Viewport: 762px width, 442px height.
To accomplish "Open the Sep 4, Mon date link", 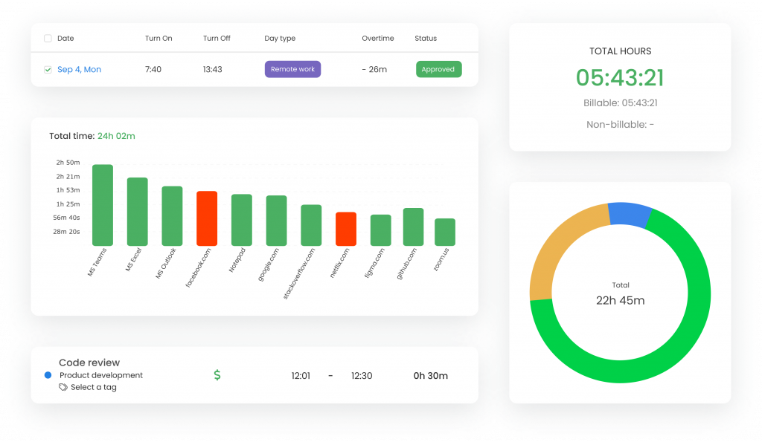I will tap(79, 70).
